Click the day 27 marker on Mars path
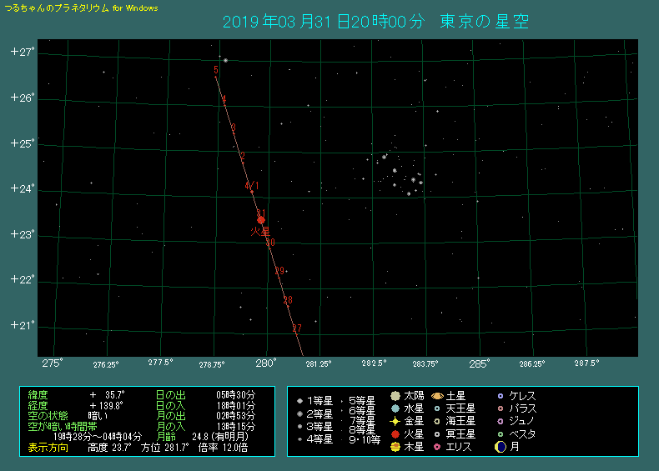Screen dimensions: 659x471 [297, 328]
